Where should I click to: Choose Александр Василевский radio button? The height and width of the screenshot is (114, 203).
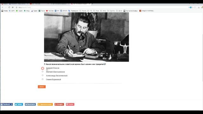[x=43, y=75]
